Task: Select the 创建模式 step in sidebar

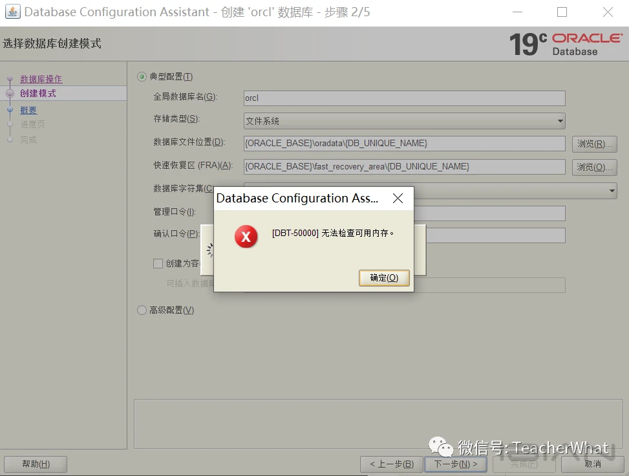Action: (x=38, y=93)
